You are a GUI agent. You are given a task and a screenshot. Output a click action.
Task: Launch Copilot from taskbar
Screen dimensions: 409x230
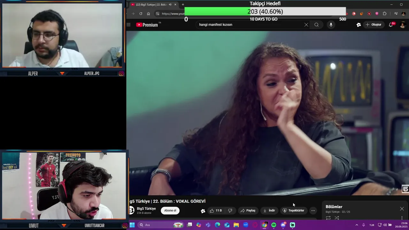(x=199, y=225)
